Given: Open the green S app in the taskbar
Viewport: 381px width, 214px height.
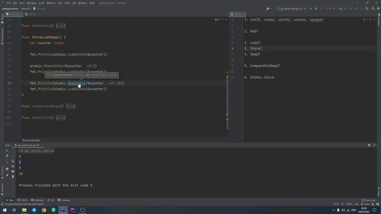Looking at the screenshot, I should (54, 210).
